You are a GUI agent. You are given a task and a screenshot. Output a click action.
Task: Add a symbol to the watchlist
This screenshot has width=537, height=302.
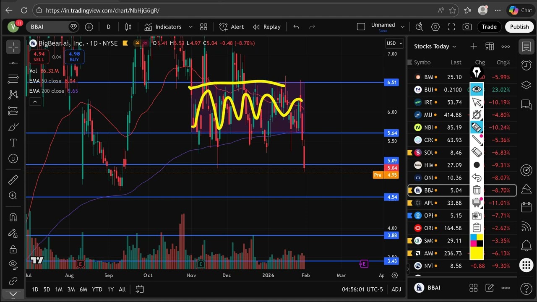[x=474, y=46]
